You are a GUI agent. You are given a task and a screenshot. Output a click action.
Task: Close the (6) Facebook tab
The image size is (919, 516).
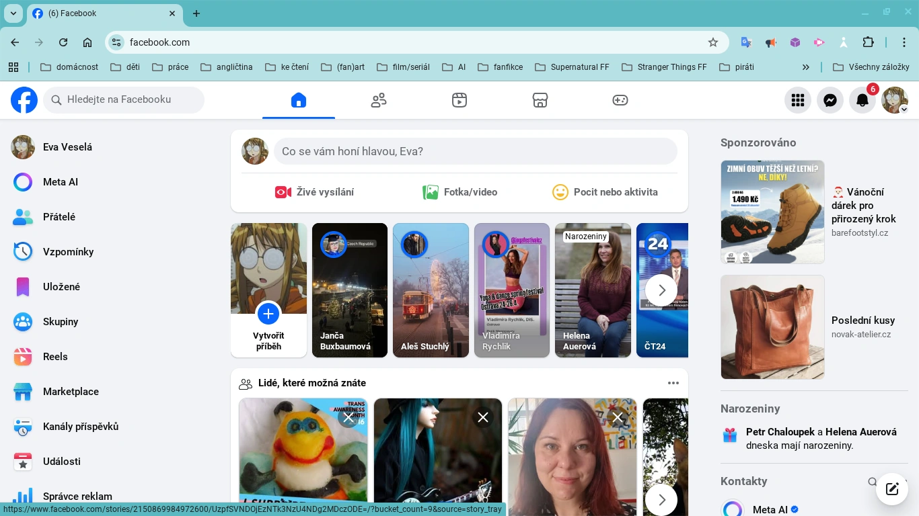(172, 13)
